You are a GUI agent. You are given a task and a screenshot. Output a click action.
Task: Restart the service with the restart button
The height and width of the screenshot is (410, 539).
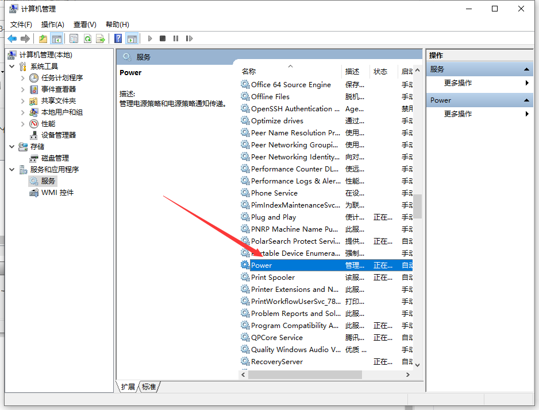point(189,38)
